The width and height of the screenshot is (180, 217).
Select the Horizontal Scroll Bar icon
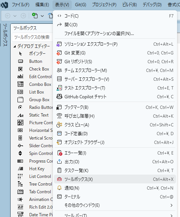point(20,130)
